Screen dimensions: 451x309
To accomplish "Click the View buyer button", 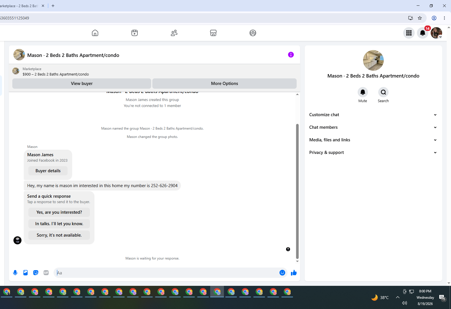I will 82,84.
